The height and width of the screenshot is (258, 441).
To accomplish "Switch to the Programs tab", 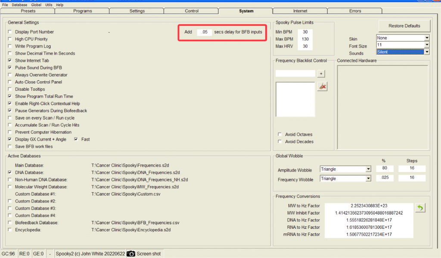I will [x=82, y=11].
